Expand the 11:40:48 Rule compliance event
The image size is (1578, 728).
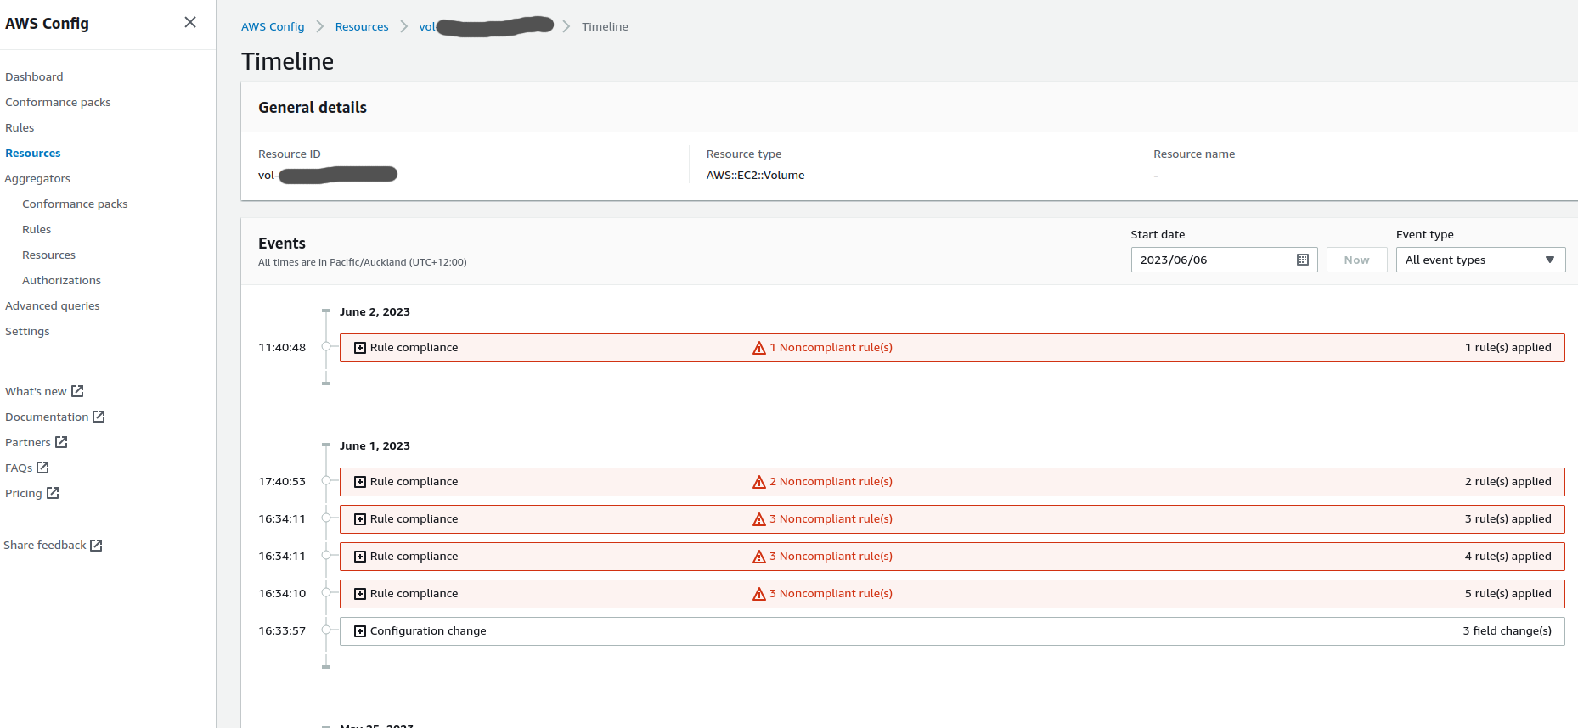[360, 348]
